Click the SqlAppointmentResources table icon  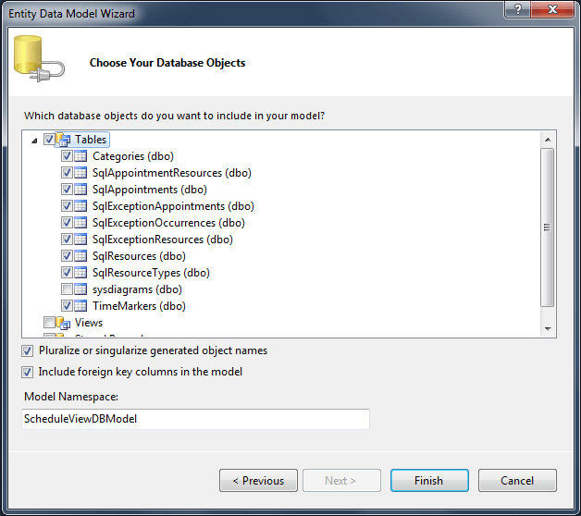point(80,173)
